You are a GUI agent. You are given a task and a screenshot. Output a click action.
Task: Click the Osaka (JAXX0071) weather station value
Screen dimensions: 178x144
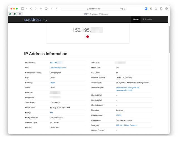tap(123, 78)
